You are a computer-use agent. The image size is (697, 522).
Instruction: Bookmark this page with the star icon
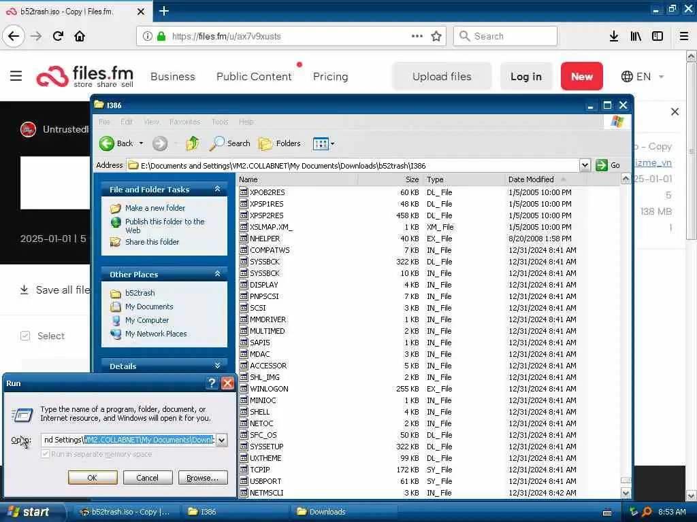(x=436, y=36)
